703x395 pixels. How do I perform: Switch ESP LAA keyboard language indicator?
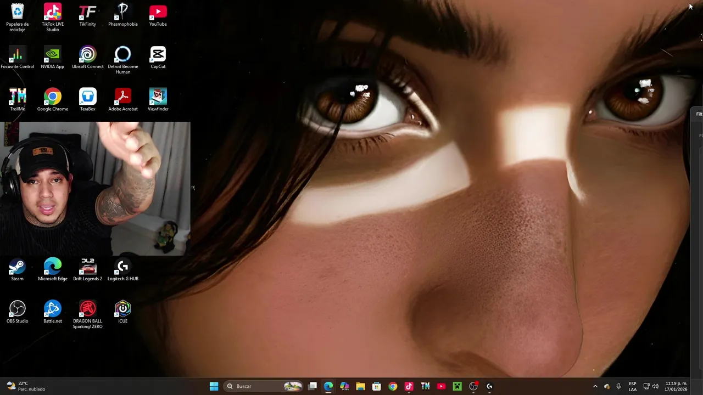(633, 386)
